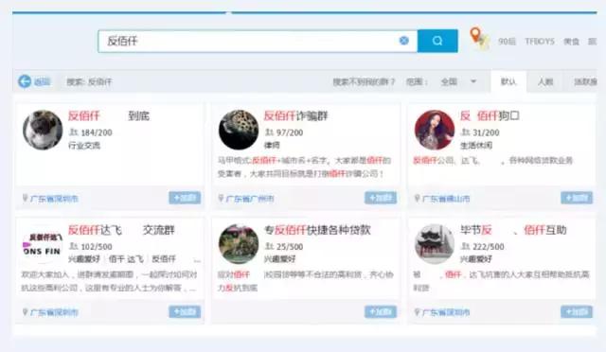
Task: Open the 专反佰仟快捷各种贷款 group title
Action: [x=317, y=230]
